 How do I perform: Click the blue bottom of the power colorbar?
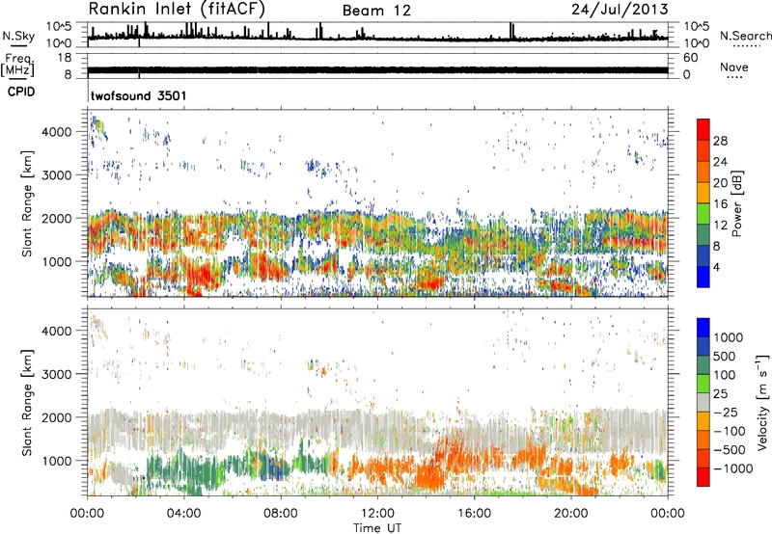[x=703, y=277]
